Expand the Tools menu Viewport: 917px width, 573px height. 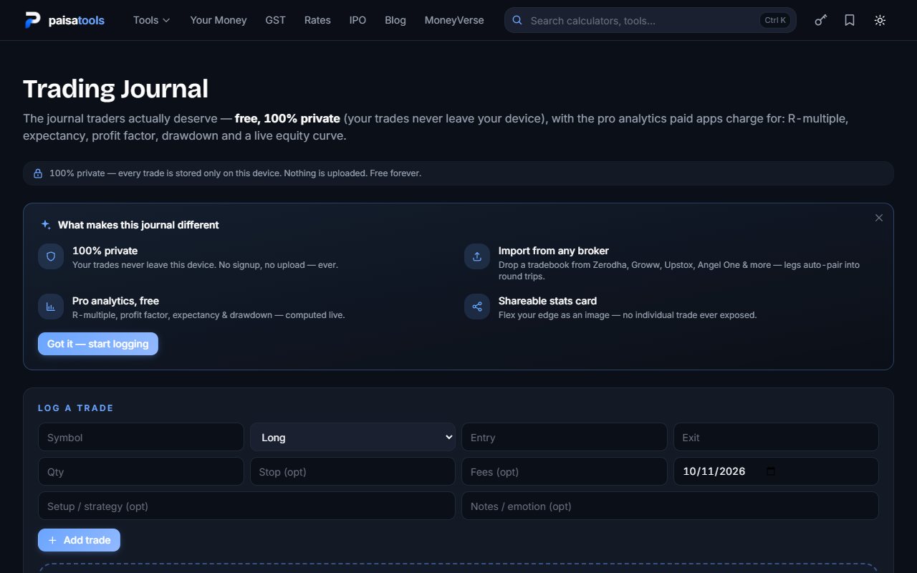point(152,20)
